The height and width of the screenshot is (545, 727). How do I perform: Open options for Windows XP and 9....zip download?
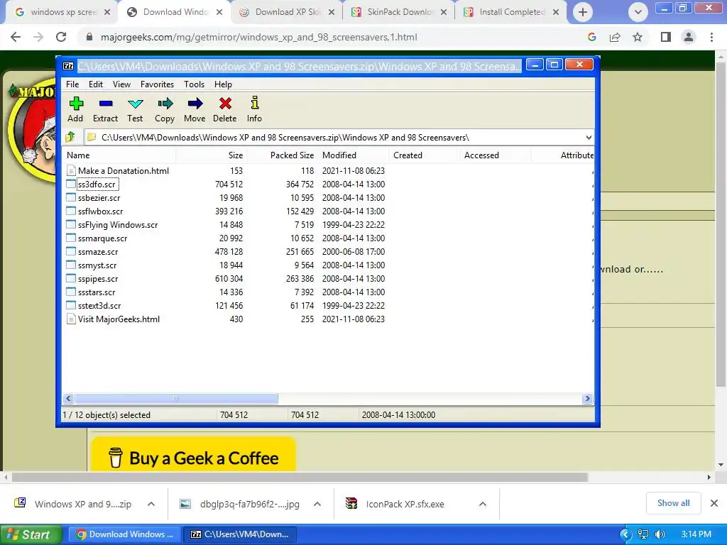click(x=151, y=504)
